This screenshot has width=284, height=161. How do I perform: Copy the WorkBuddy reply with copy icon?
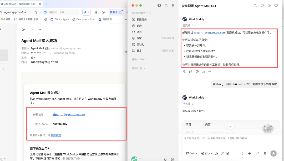coord(185,72)
